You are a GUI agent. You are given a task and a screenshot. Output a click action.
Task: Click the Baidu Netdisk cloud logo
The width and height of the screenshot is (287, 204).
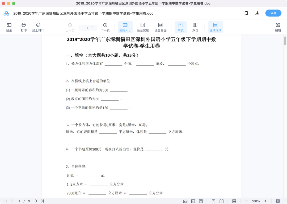(x=6, y=13)
